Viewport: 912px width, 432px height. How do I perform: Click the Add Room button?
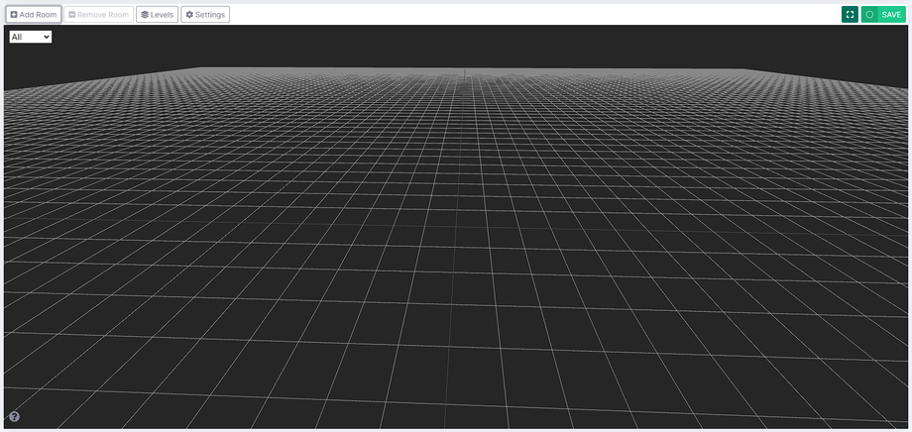coord(34,15)
